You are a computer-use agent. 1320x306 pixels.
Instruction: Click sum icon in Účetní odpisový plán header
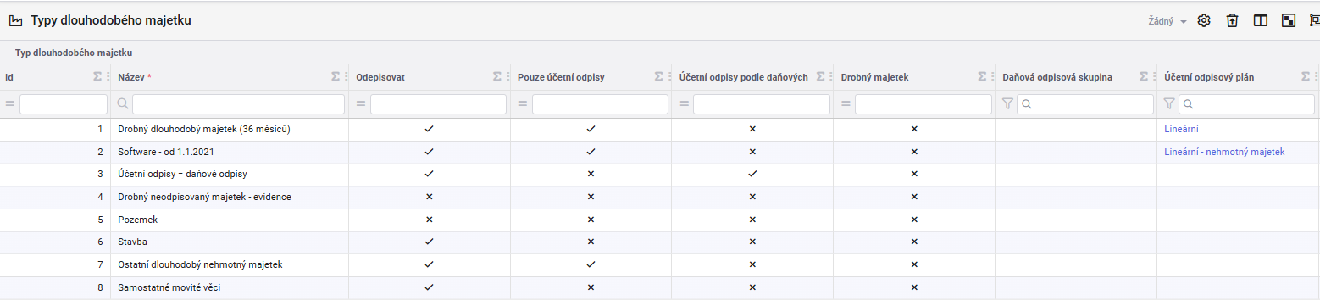coord(1305,76)
